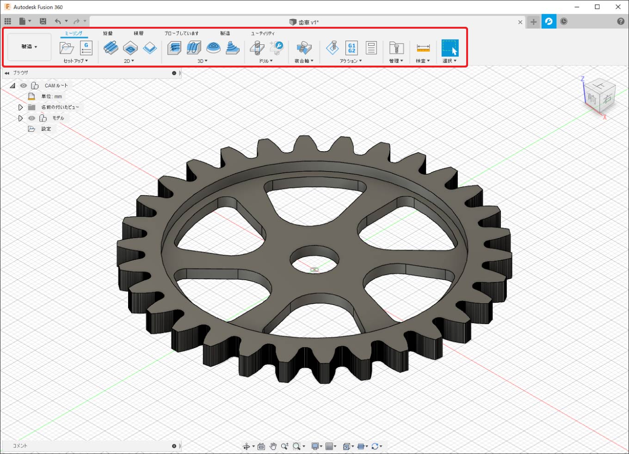
Task: Open the G1 G2 post process icon
Action: (x=351, y=48)
